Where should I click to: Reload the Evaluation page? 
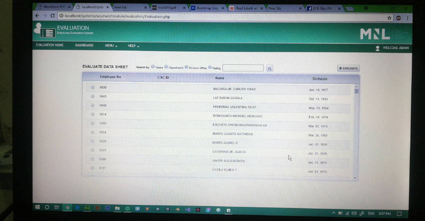(52, 16)
